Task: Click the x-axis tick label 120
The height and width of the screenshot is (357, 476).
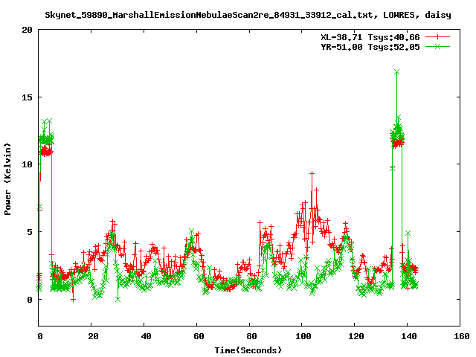Action: (x=356, y=336)
